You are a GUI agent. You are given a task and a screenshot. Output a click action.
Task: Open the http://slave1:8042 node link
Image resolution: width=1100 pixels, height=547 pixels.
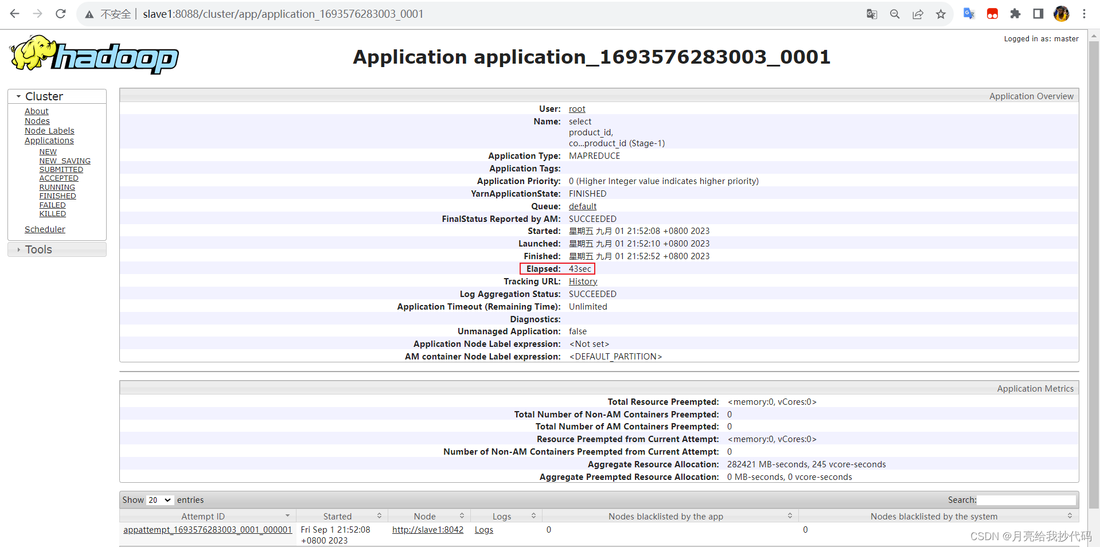point(428,530)
